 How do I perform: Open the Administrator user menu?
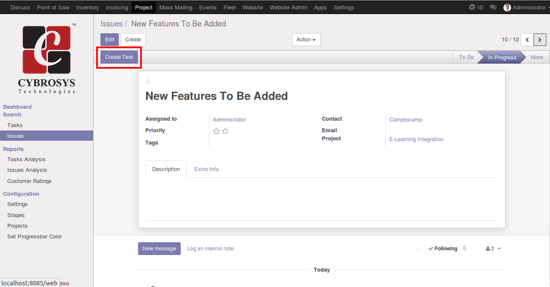(526, 7)
